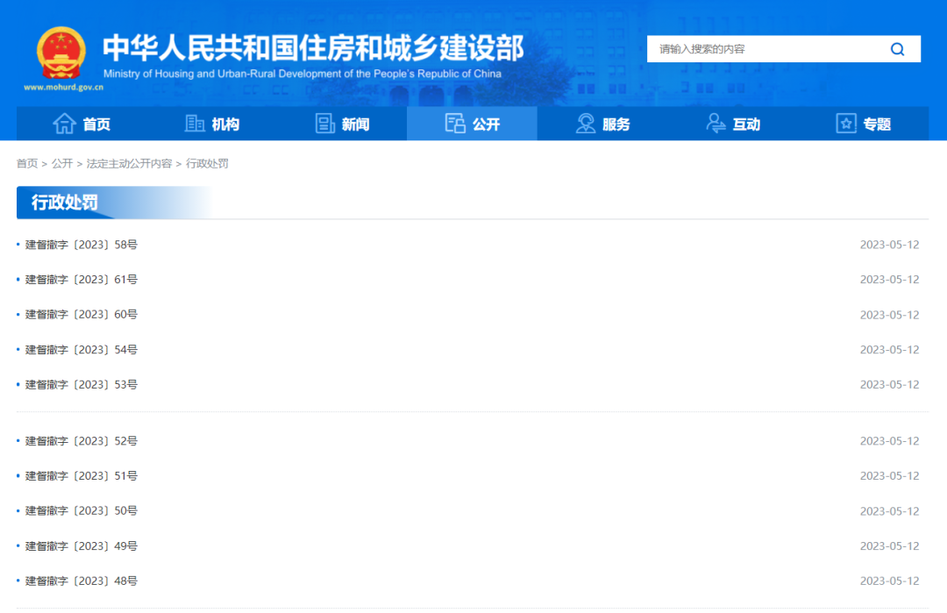Click the newspaper icon beside 新闻
Viewport: 947px width, 613px height.
pos(325,123)
